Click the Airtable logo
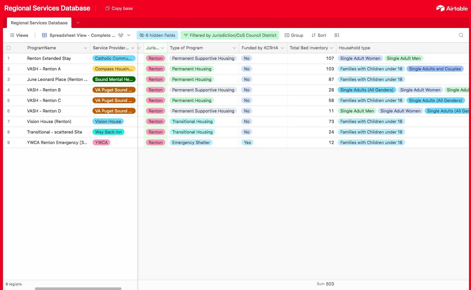Screen dimensions: 471x290 coord(452,8)
